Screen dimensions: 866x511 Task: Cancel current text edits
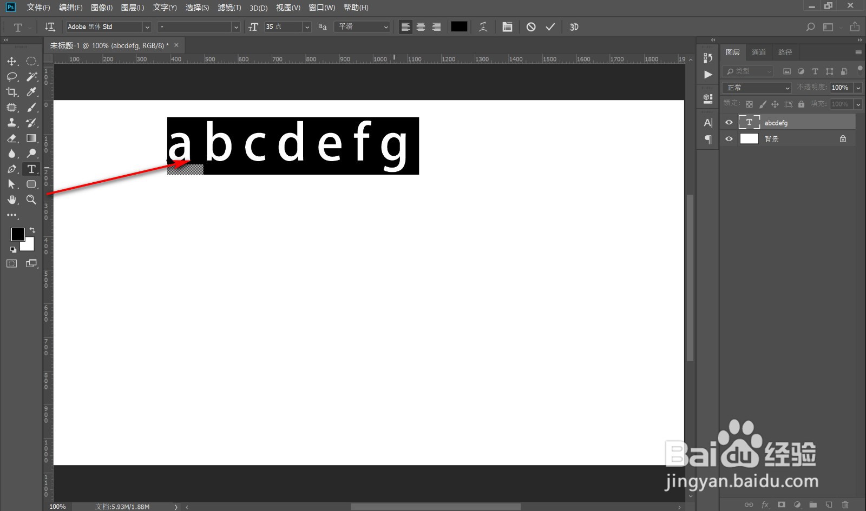pyautogui.click(x=531, y=26)
